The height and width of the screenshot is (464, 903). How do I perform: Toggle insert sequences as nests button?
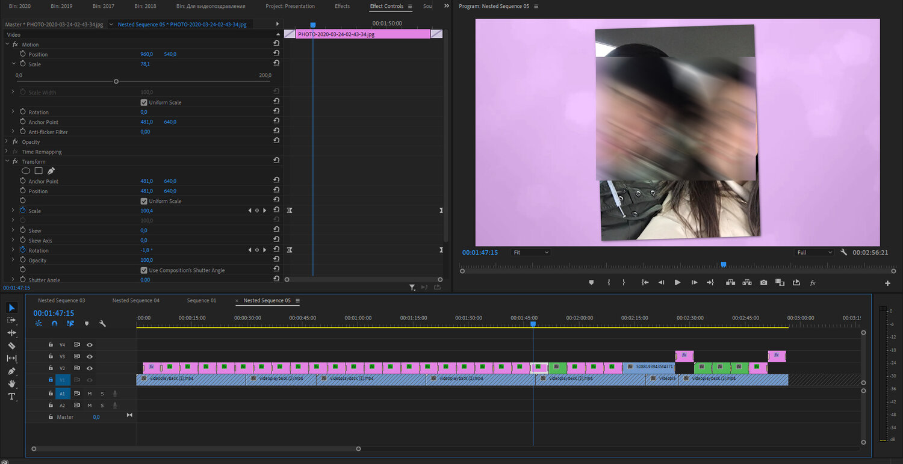click(39, 324)
